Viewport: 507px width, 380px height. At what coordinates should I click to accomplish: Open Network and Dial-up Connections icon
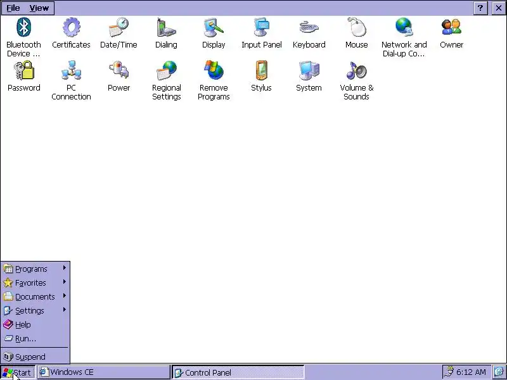pos(404,27)
